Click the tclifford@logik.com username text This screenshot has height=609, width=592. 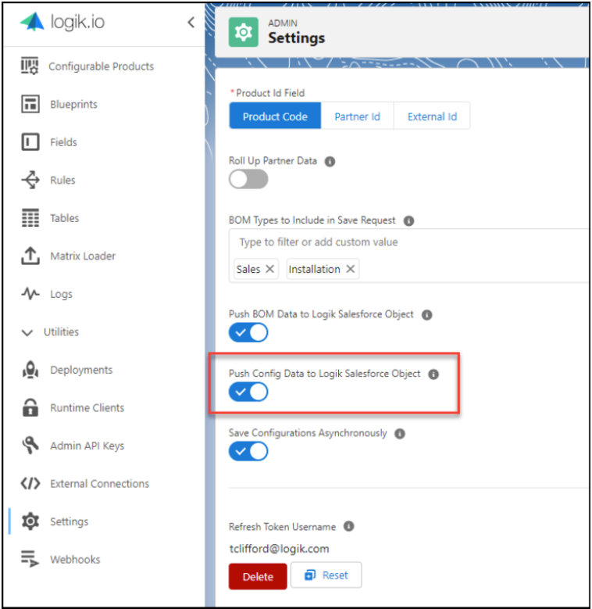[x=280, y=549]
